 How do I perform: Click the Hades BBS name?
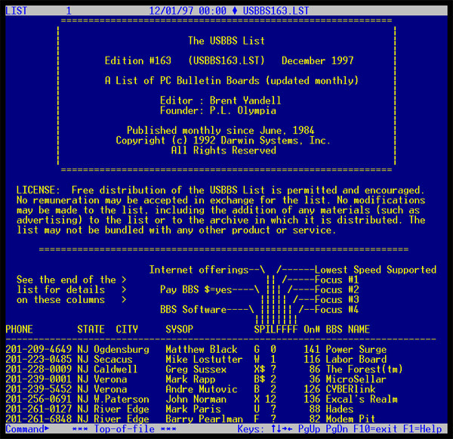click(340, 410)
